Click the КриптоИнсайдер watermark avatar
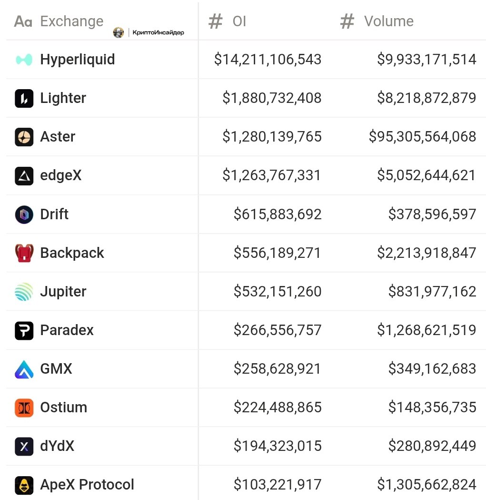This screenshot has height=500, width=486. 119,32
